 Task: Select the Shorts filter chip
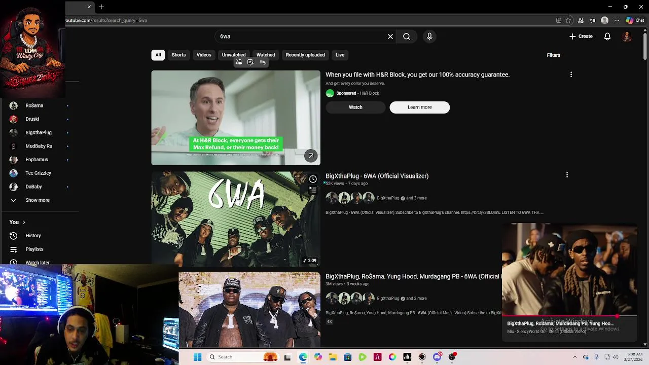coord(178,55)
